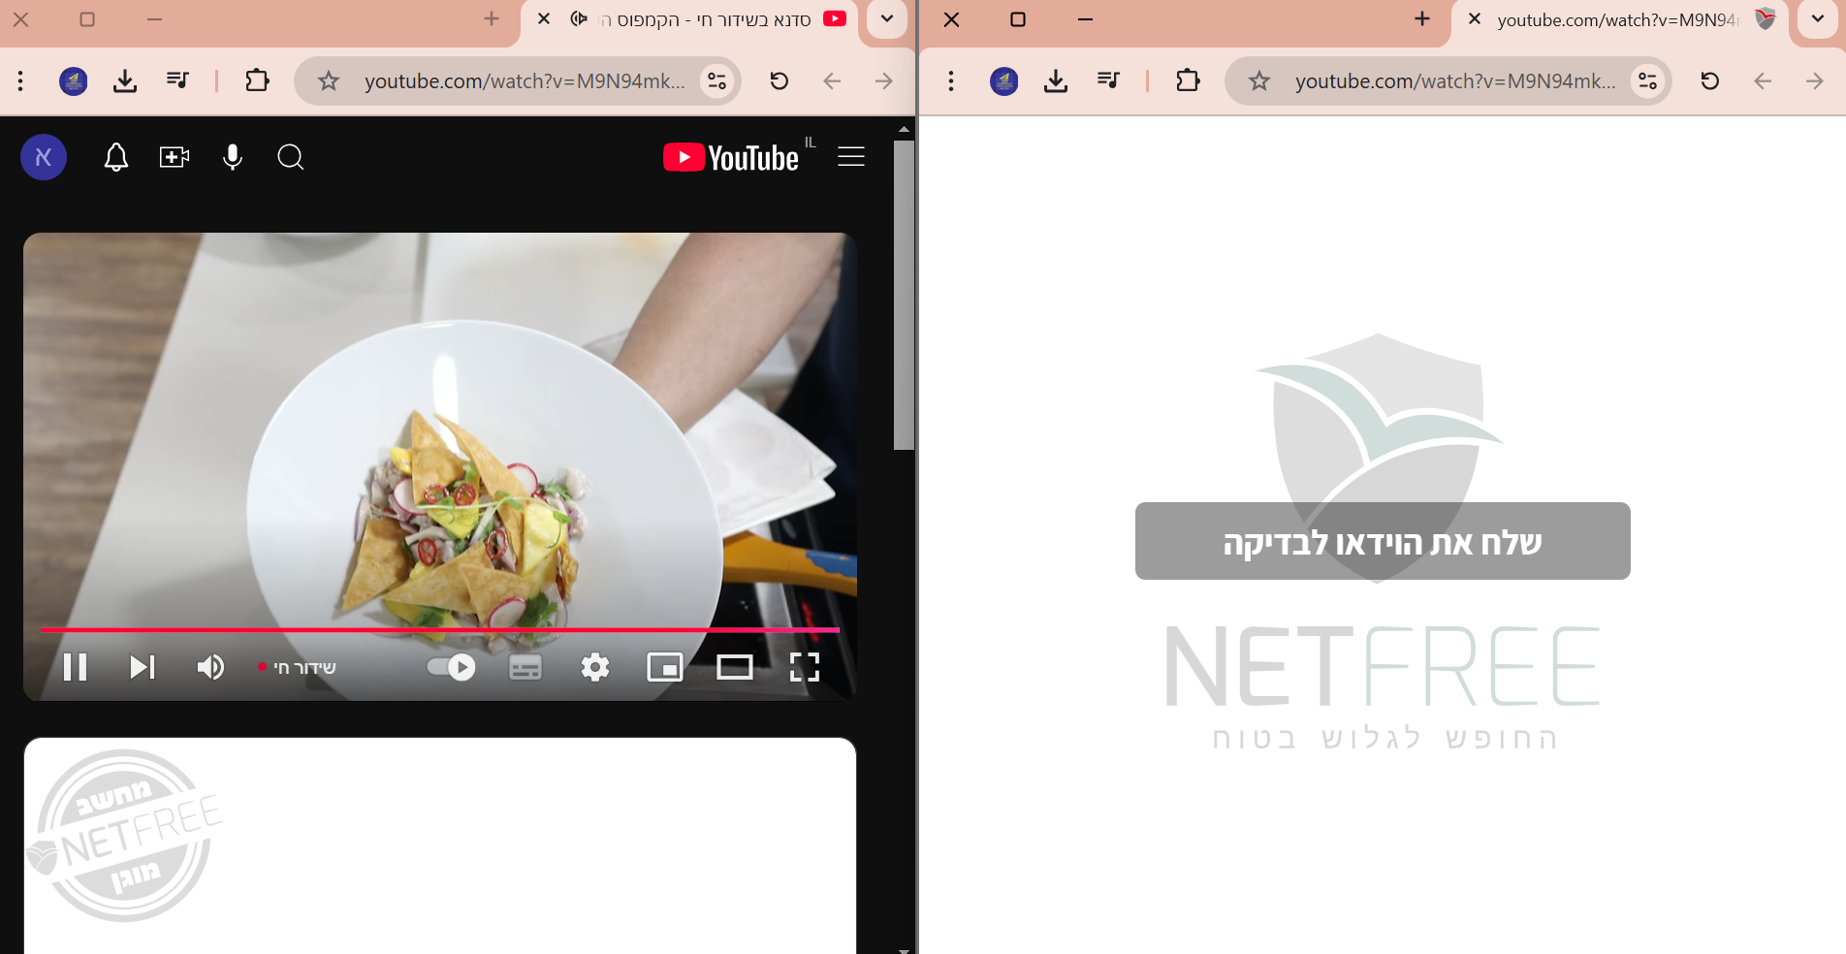
Task: Close the tab in the right window
Action: [x=1475, y=18]
